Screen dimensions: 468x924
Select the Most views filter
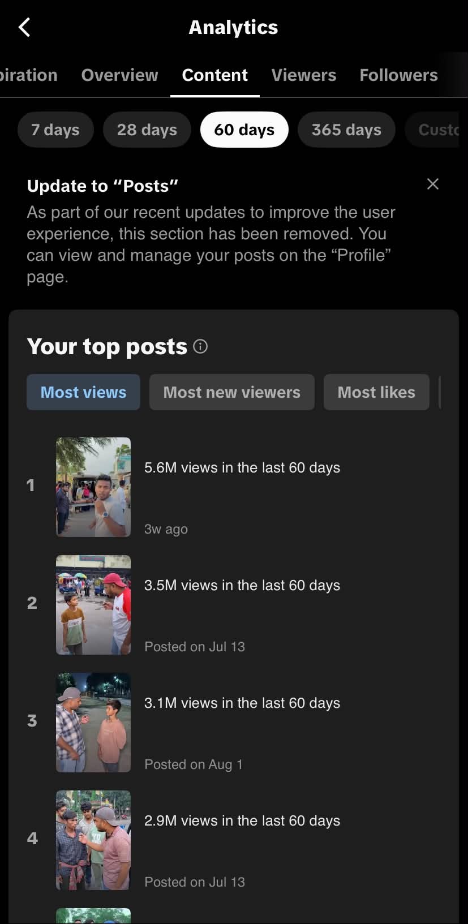[83, 392]
